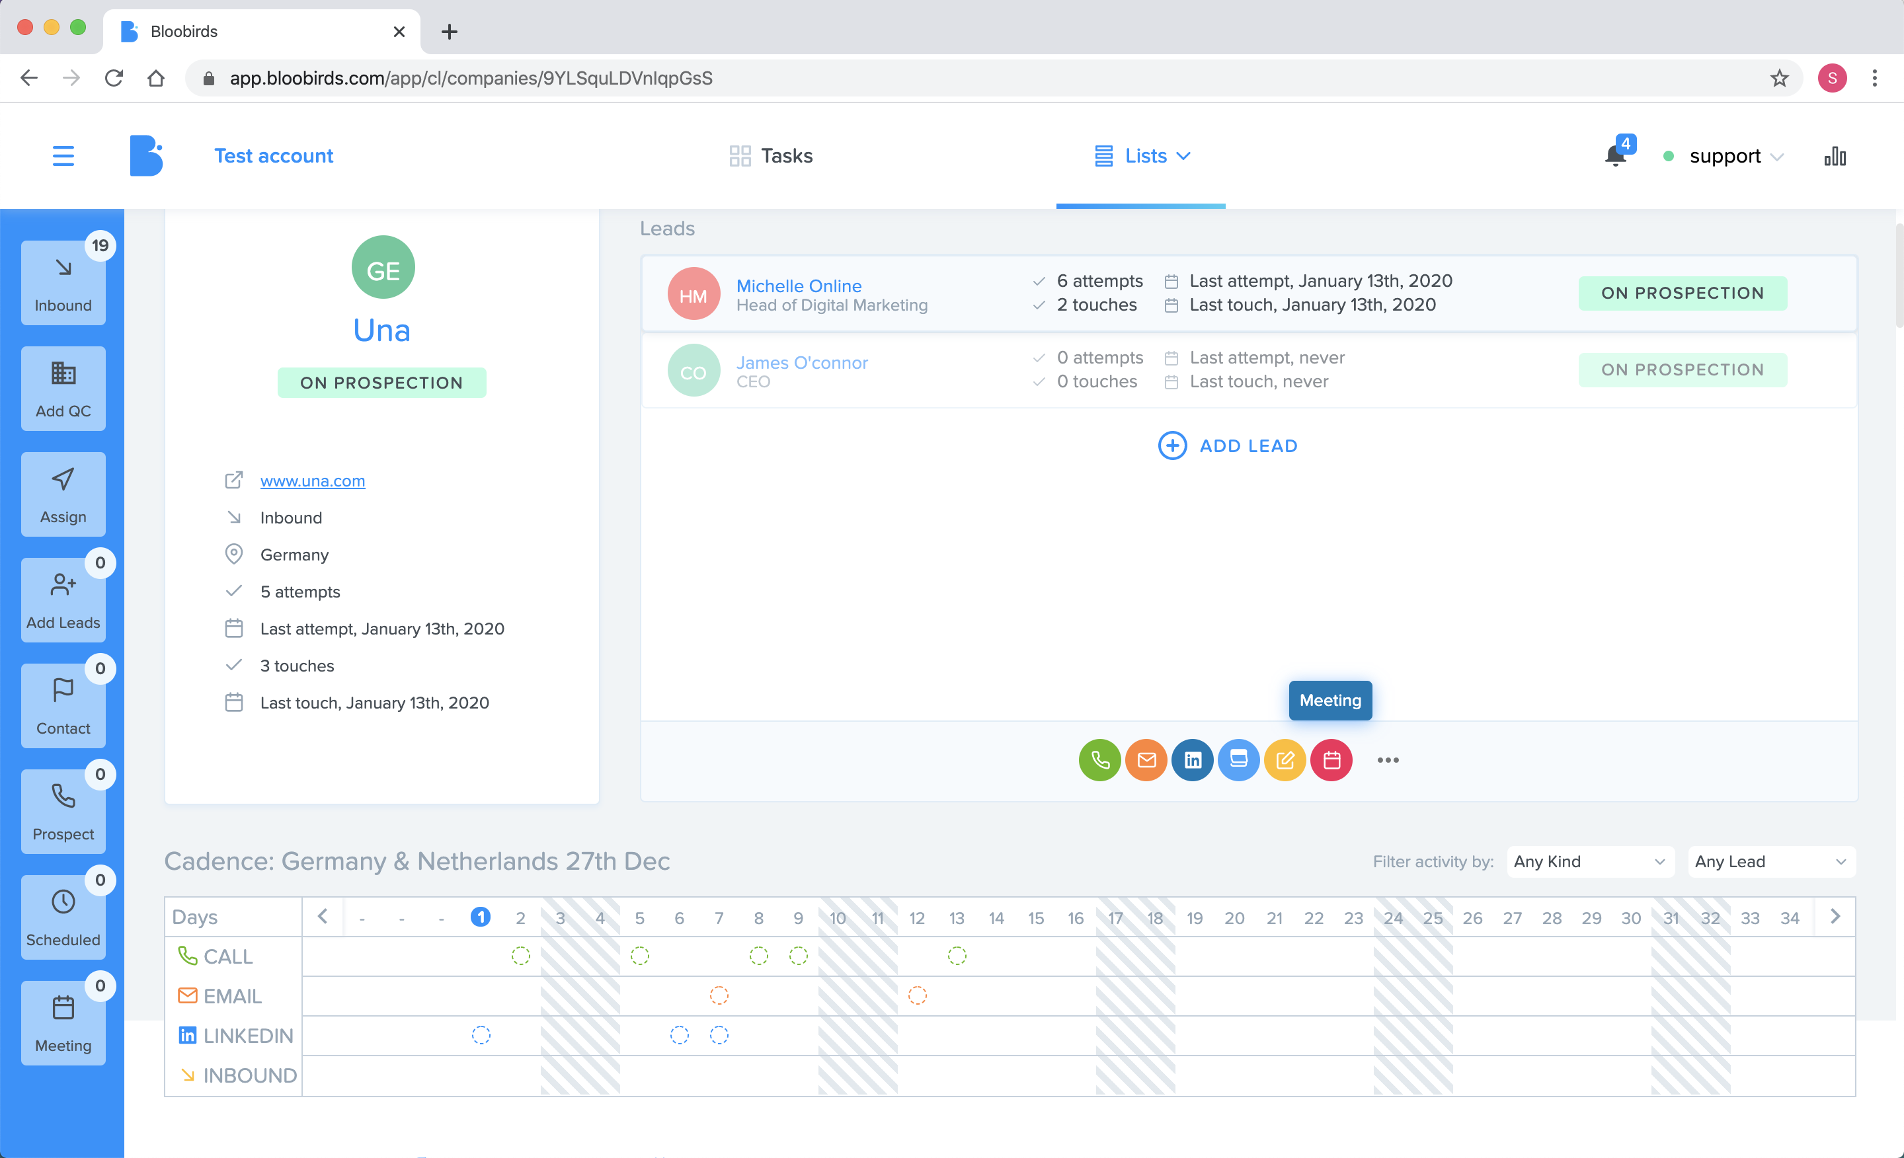
Task: Open the notifications bell
Action: (1615, 156)
